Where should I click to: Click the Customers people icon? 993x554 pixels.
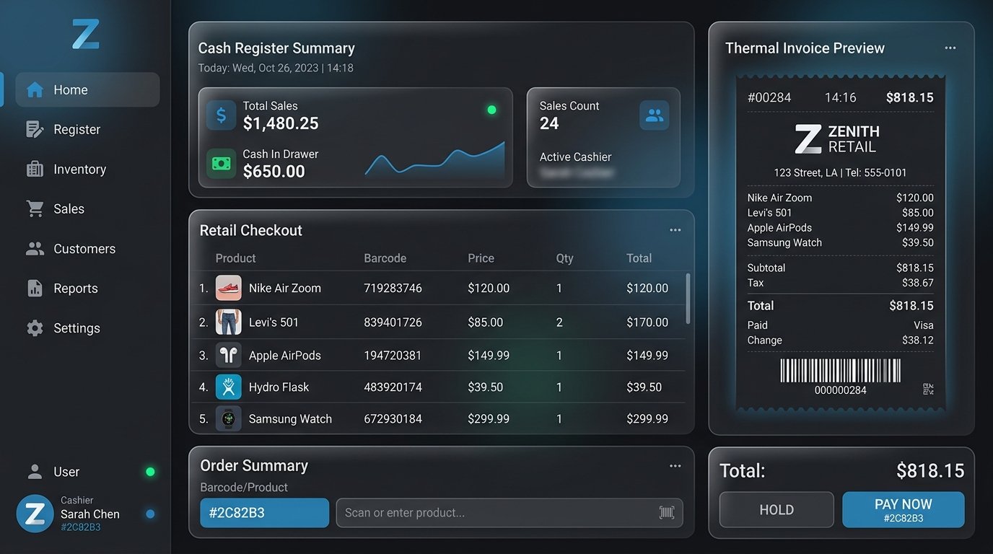pos(35,248)
